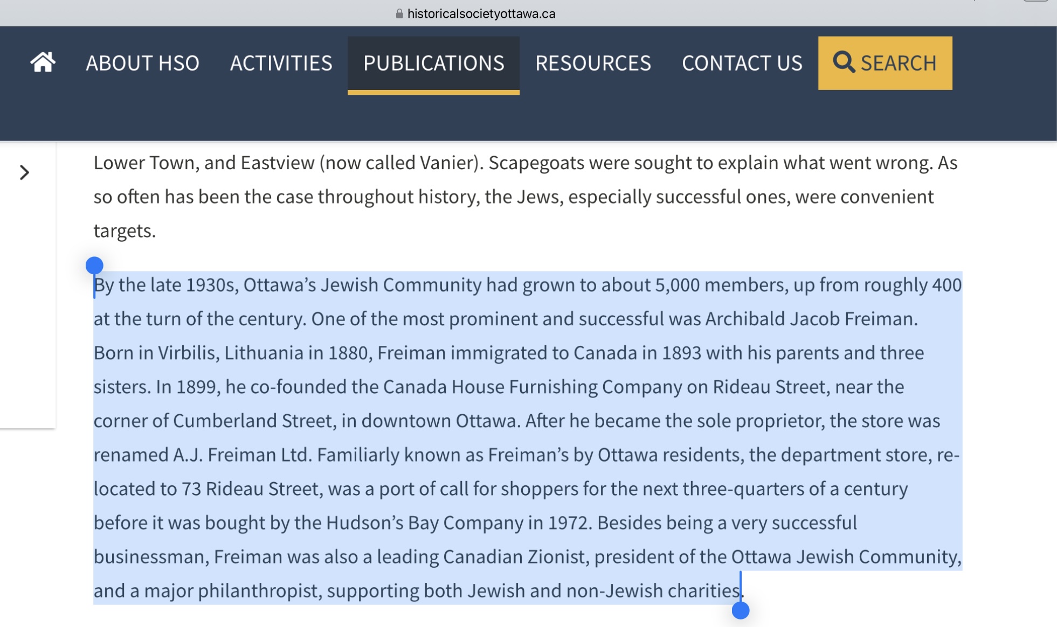Click the padlock icon in address bar
Image resolution: width=1057 pixels, height=627 pixels.
pyautogui.click(x=399, y=13)
